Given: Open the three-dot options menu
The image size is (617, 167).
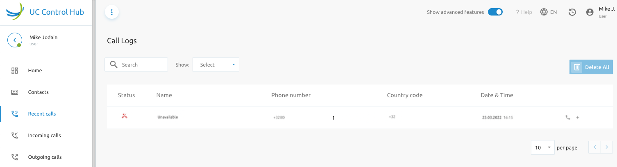Looking at the screenshot, I should (x=112, y=12).
